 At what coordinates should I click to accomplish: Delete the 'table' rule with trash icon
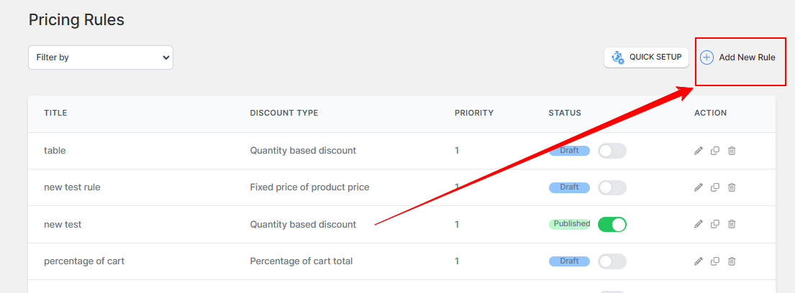click(x=732, y=151)
